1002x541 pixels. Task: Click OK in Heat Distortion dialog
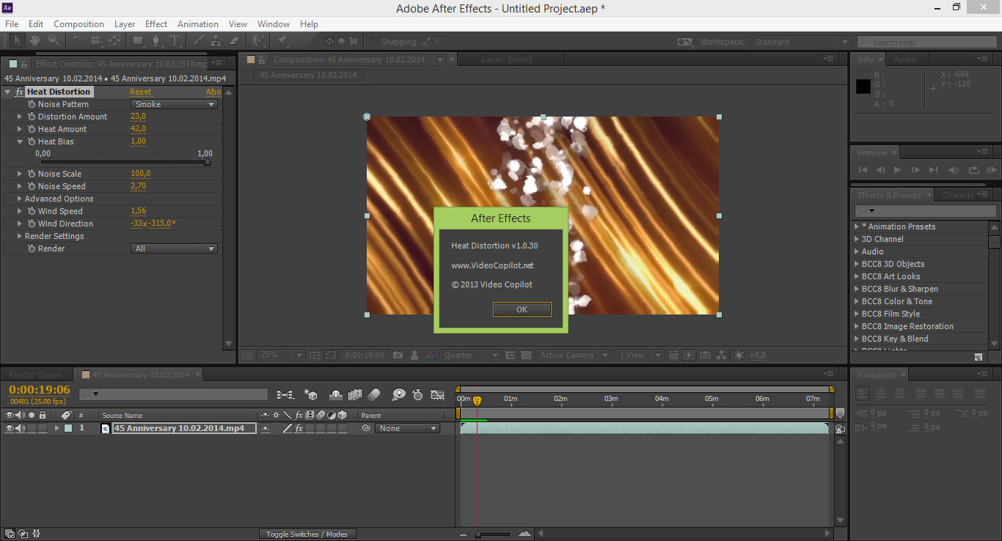pyautogui.click(x=522, y=309)
